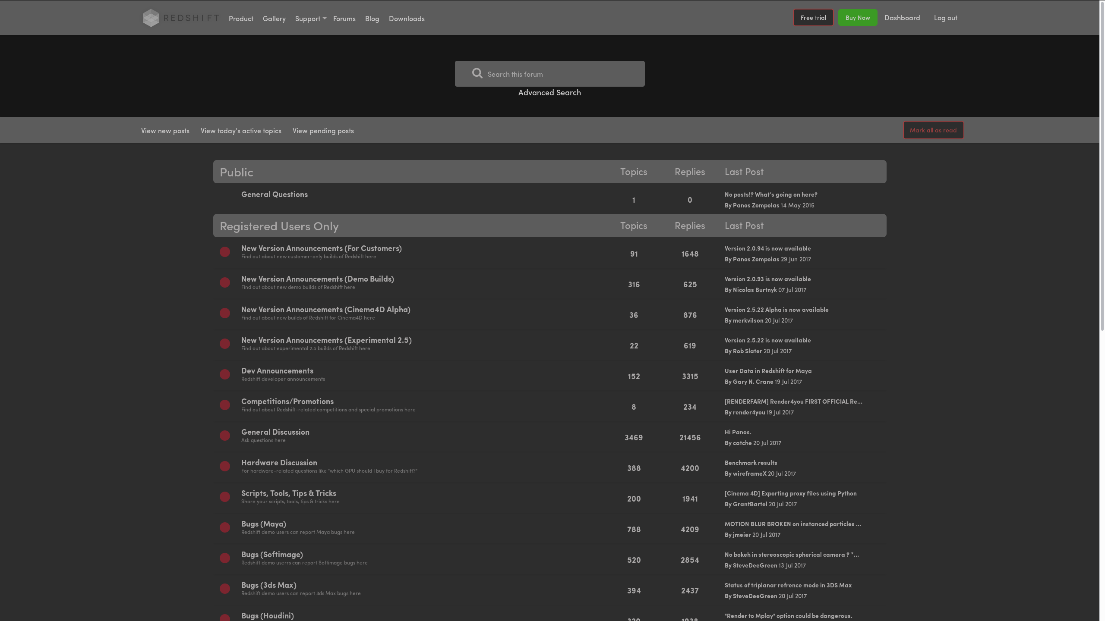The width and height of the screenshot is (1105, 621).
Task: Go to the Gallery page
Action: point(274,19)
